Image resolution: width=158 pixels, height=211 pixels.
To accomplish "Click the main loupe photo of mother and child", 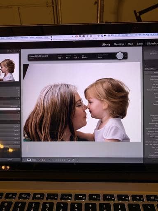I will point(82,102).
